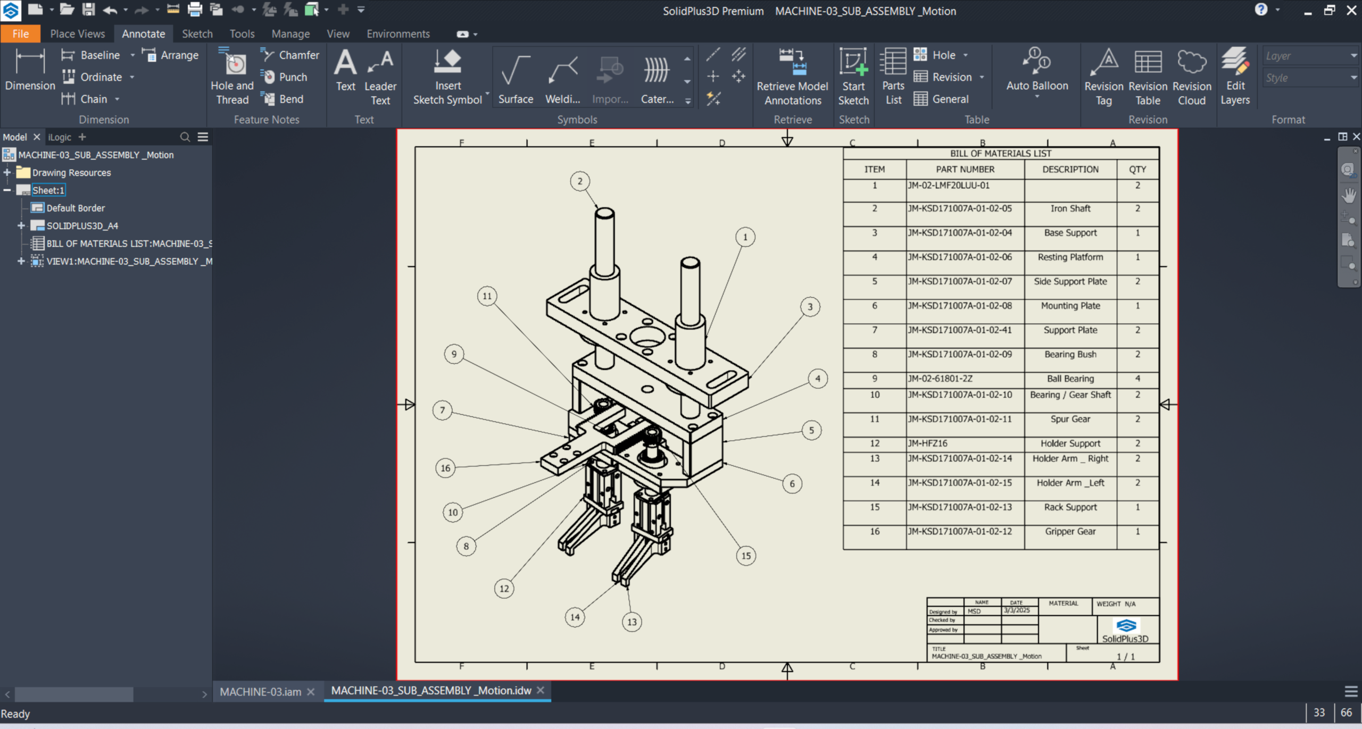Image resolution: width=1362 pixels, height=729 pixels.
Task: Select BILL OF MATERIALS LIST in model tree
Action: (129, 244)
